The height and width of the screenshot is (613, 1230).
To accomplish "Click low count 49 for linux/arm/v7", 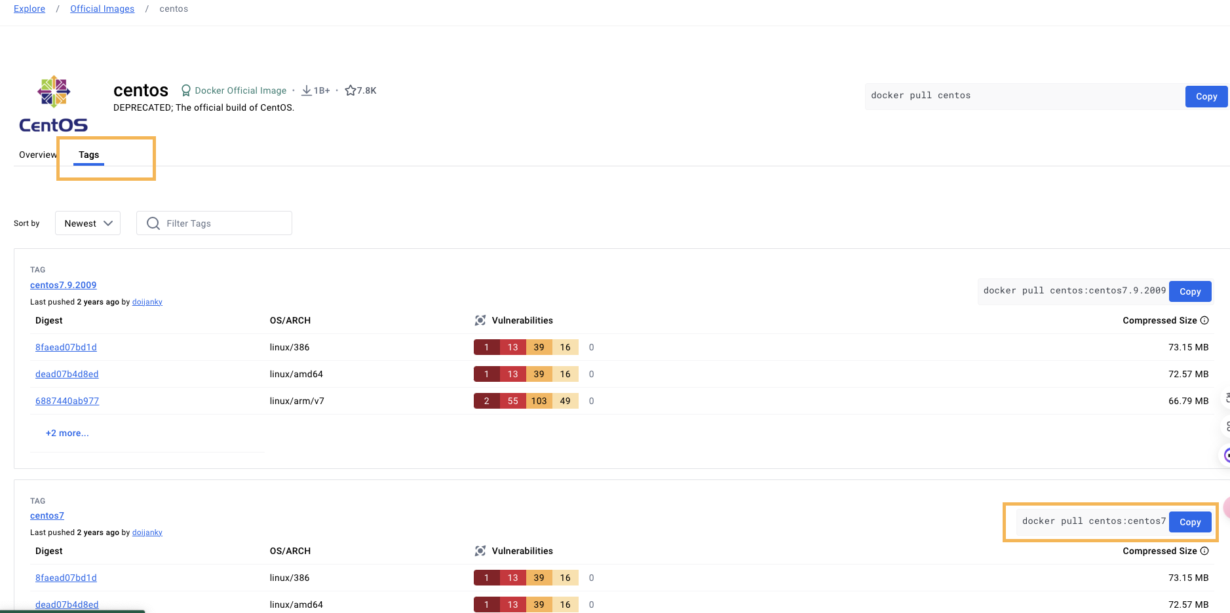I will (x=565, y=401).
